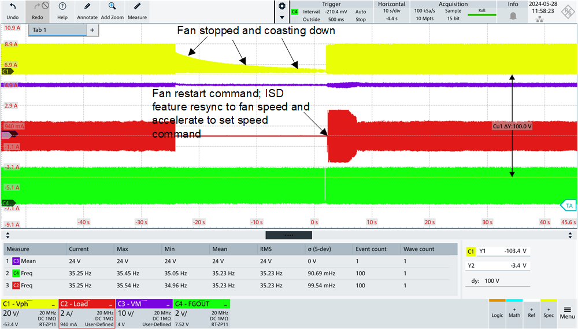Click the notification bell under Info
This screenshot has height=329, width=578.
[x=513, y=16]
